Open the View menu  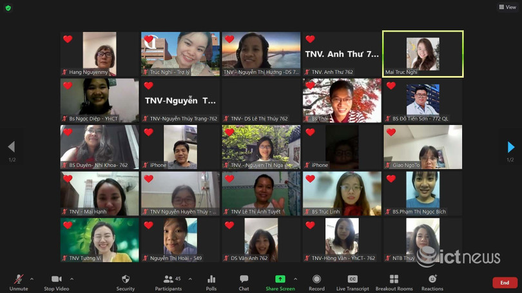point(507,7)
